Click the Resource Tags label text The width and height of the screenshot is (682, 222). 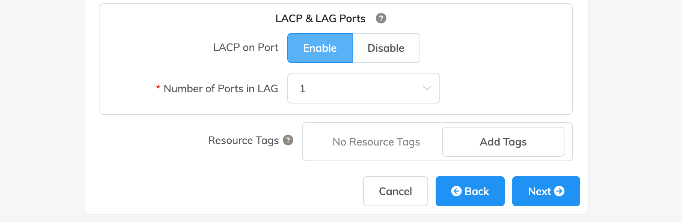tap(243, 140)
